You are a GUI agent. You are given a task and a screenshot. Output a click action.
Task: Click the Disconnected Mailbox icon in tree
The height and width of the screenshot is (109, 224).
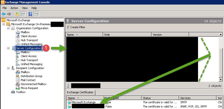(x=18, y=84)
